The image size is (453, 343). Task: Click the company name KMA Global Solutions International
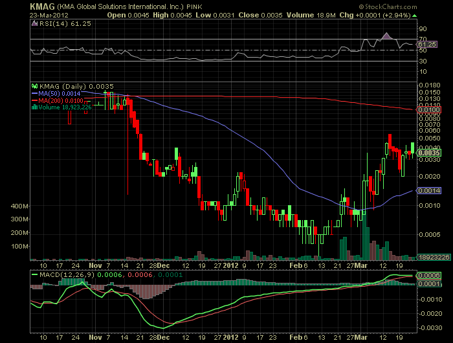(120, 6)
